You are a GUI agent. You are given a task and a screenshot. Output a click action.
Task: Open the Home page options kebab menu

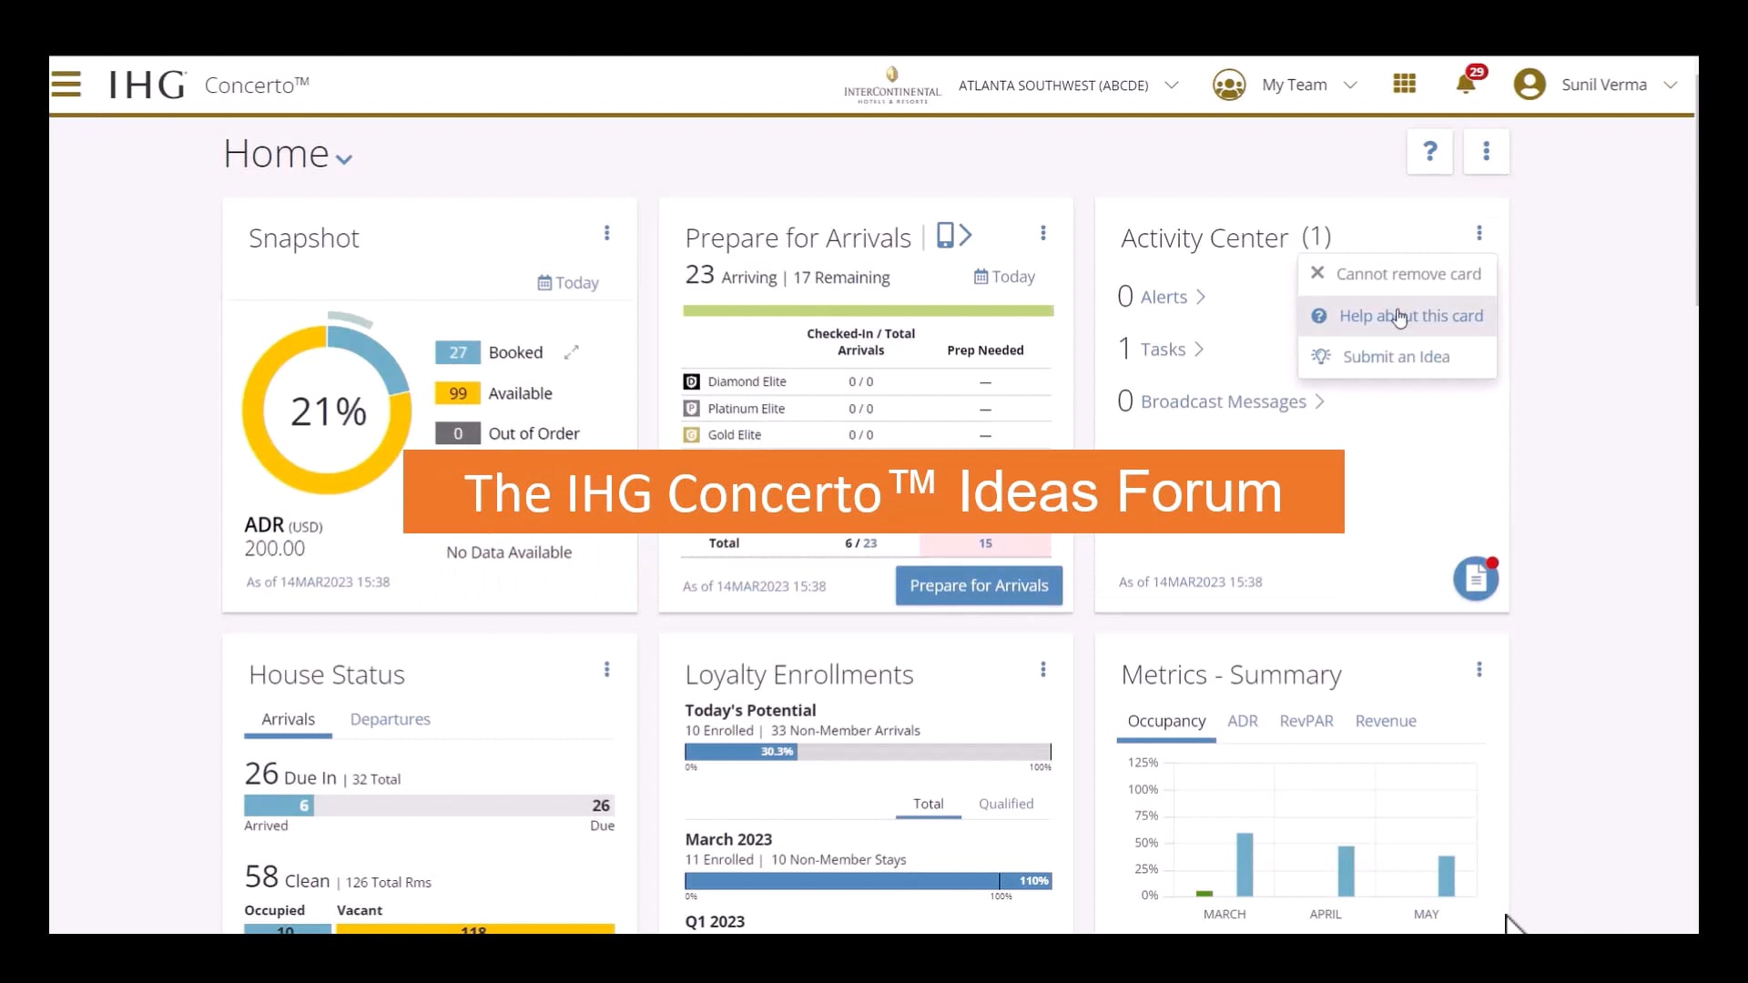[1486, 151]
